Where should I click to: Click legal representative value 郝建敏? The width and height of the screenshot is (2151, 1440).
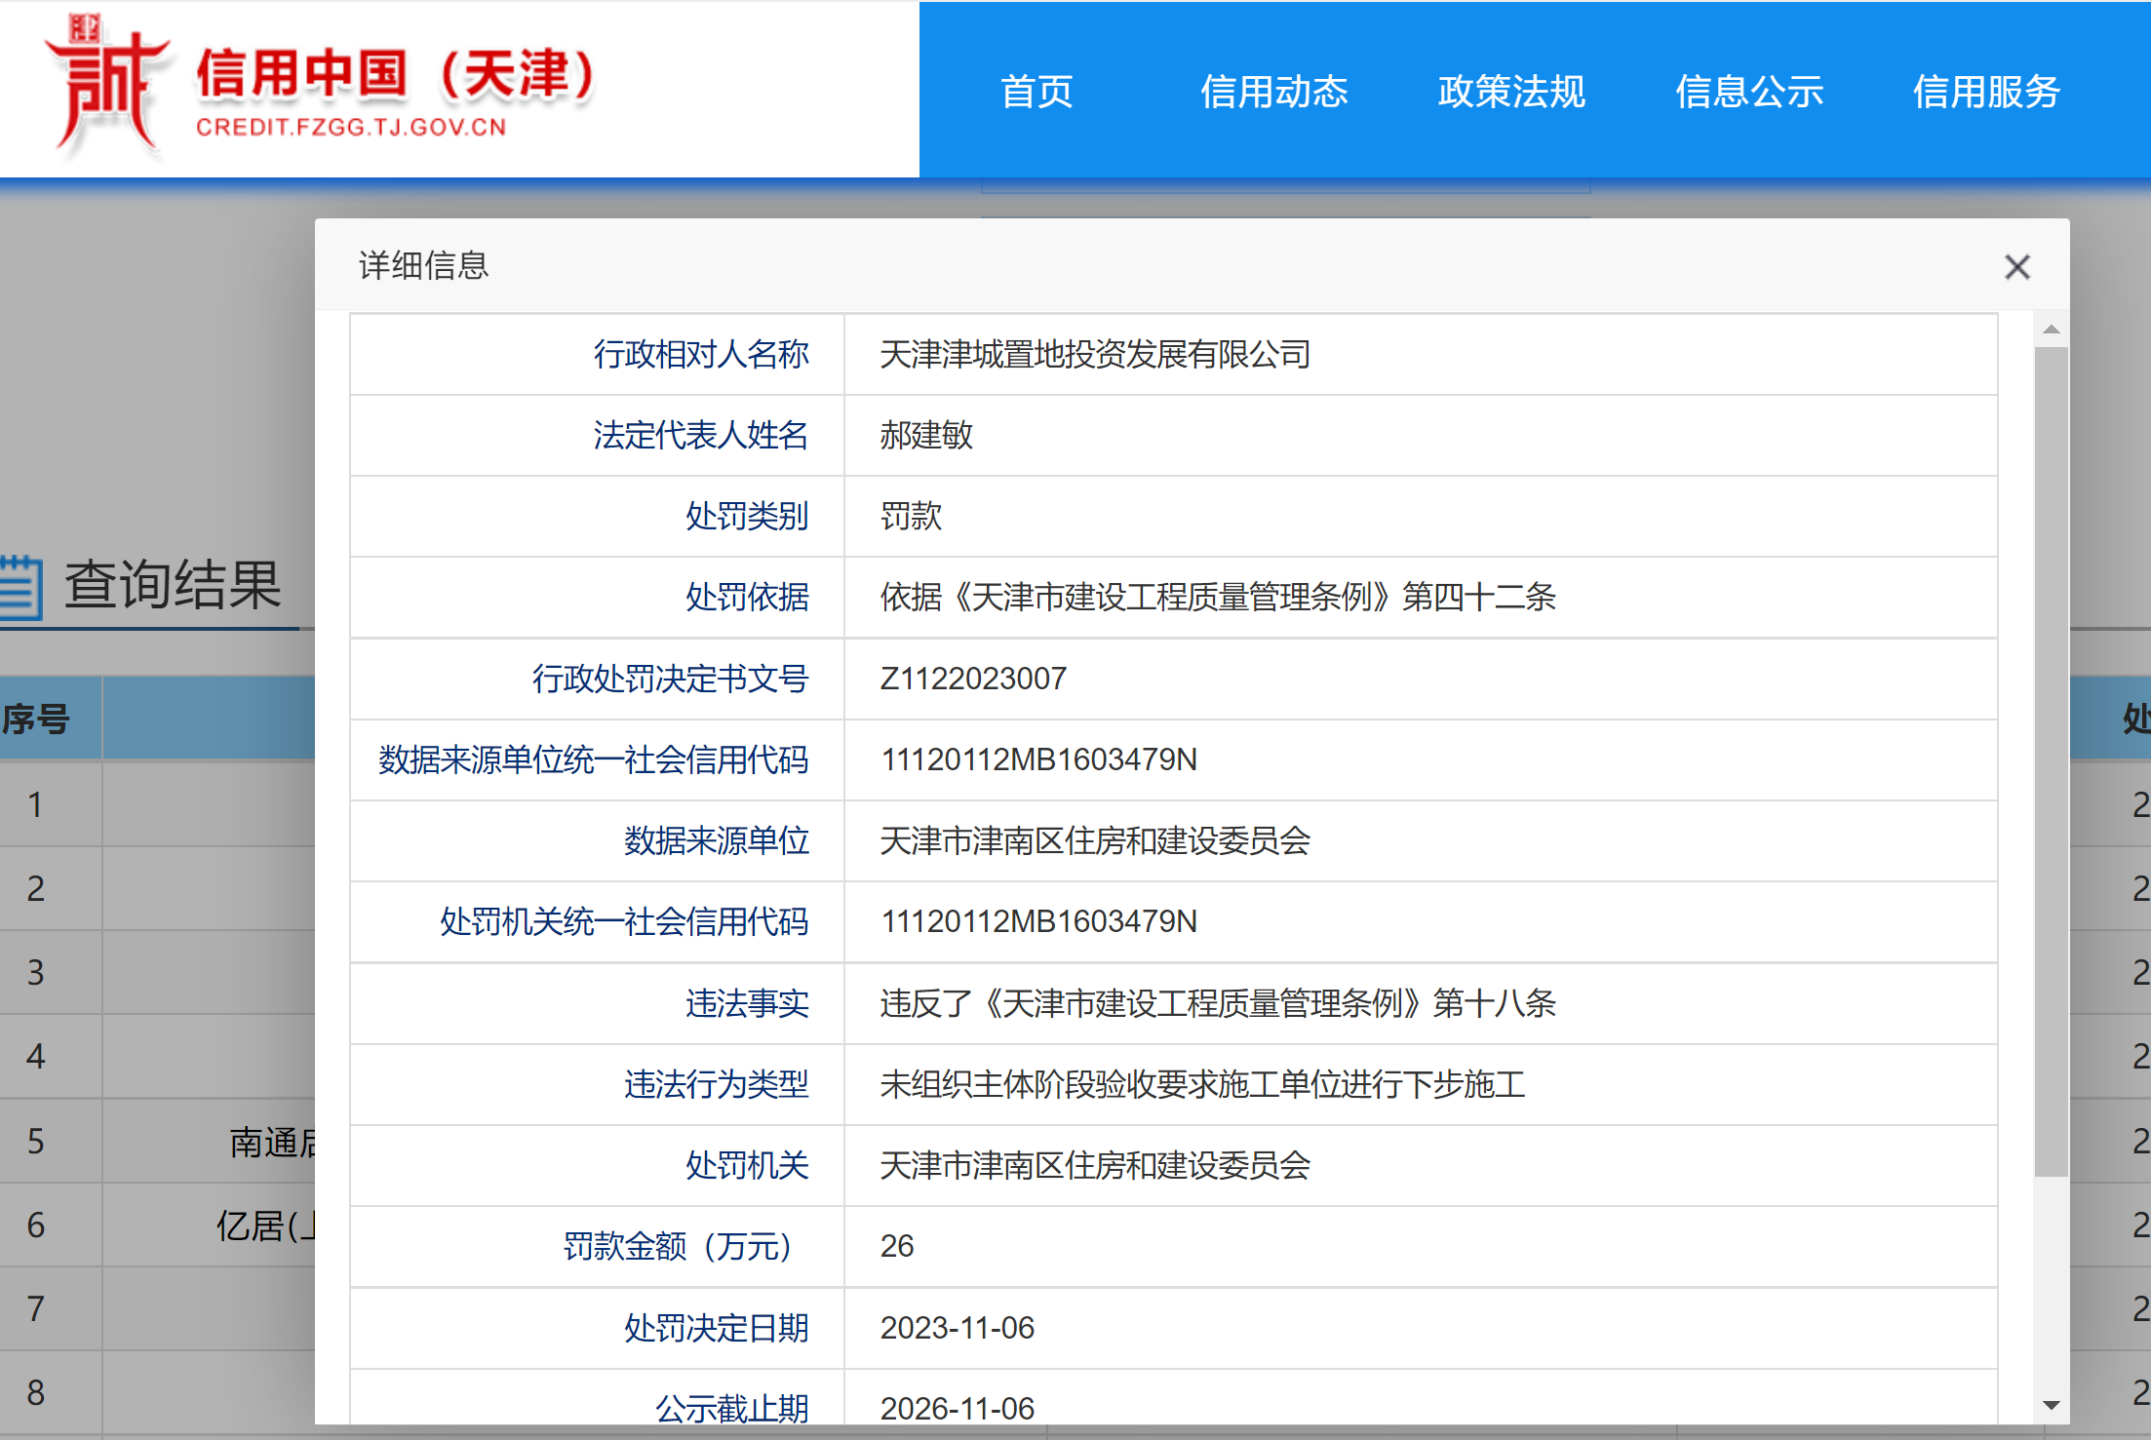pos(926,435)
